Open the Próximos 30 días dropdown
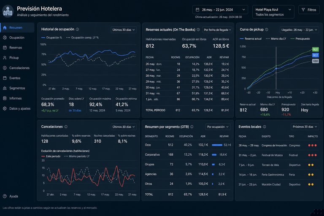324x216 pixels. point(305,127)
